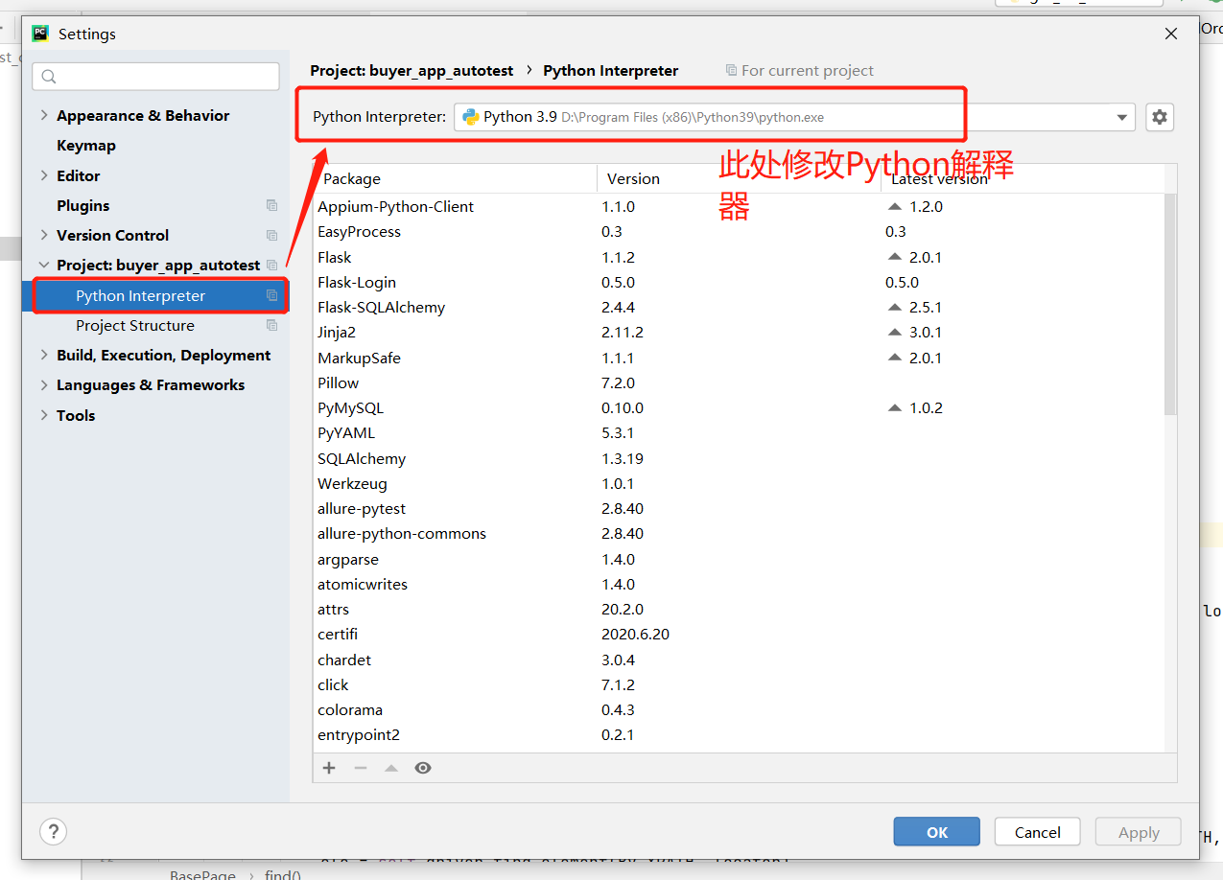Select the Appium-Python-Client package row

(739, 206)
